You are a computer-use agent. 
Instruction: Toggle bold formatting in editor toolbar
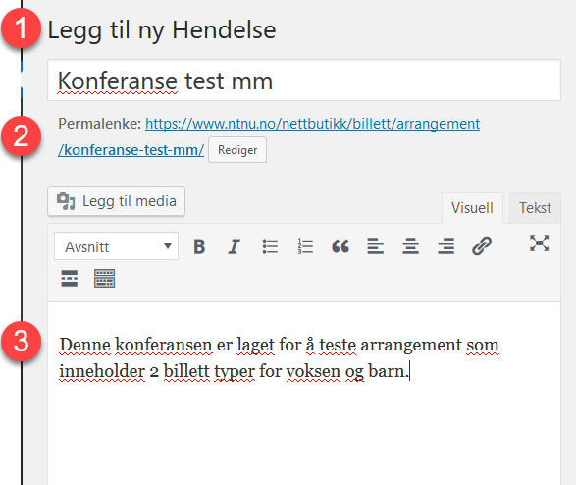pos(199,246)
